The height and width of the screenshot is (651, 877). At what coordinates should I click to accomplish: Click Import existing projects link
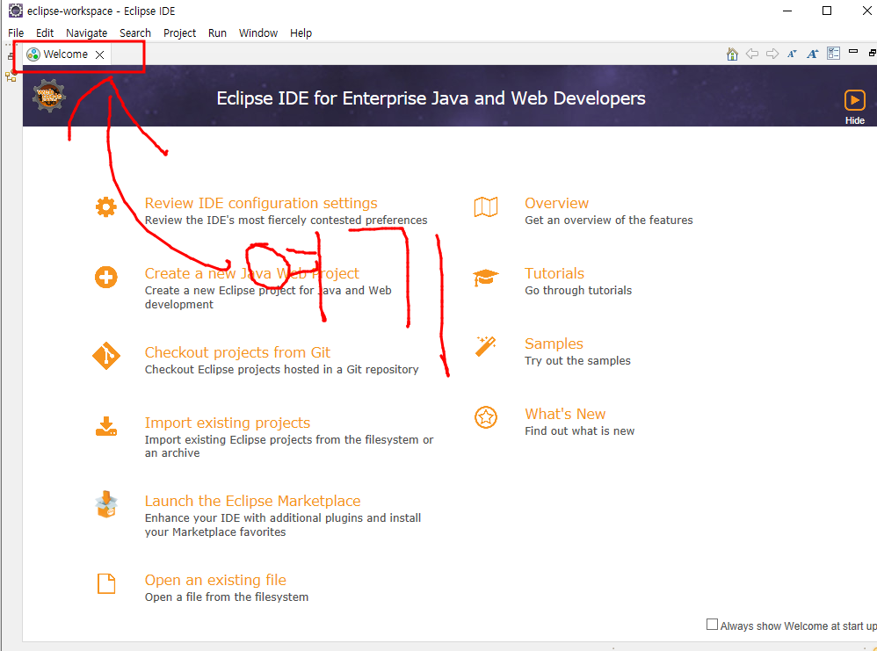coord(228,423)
